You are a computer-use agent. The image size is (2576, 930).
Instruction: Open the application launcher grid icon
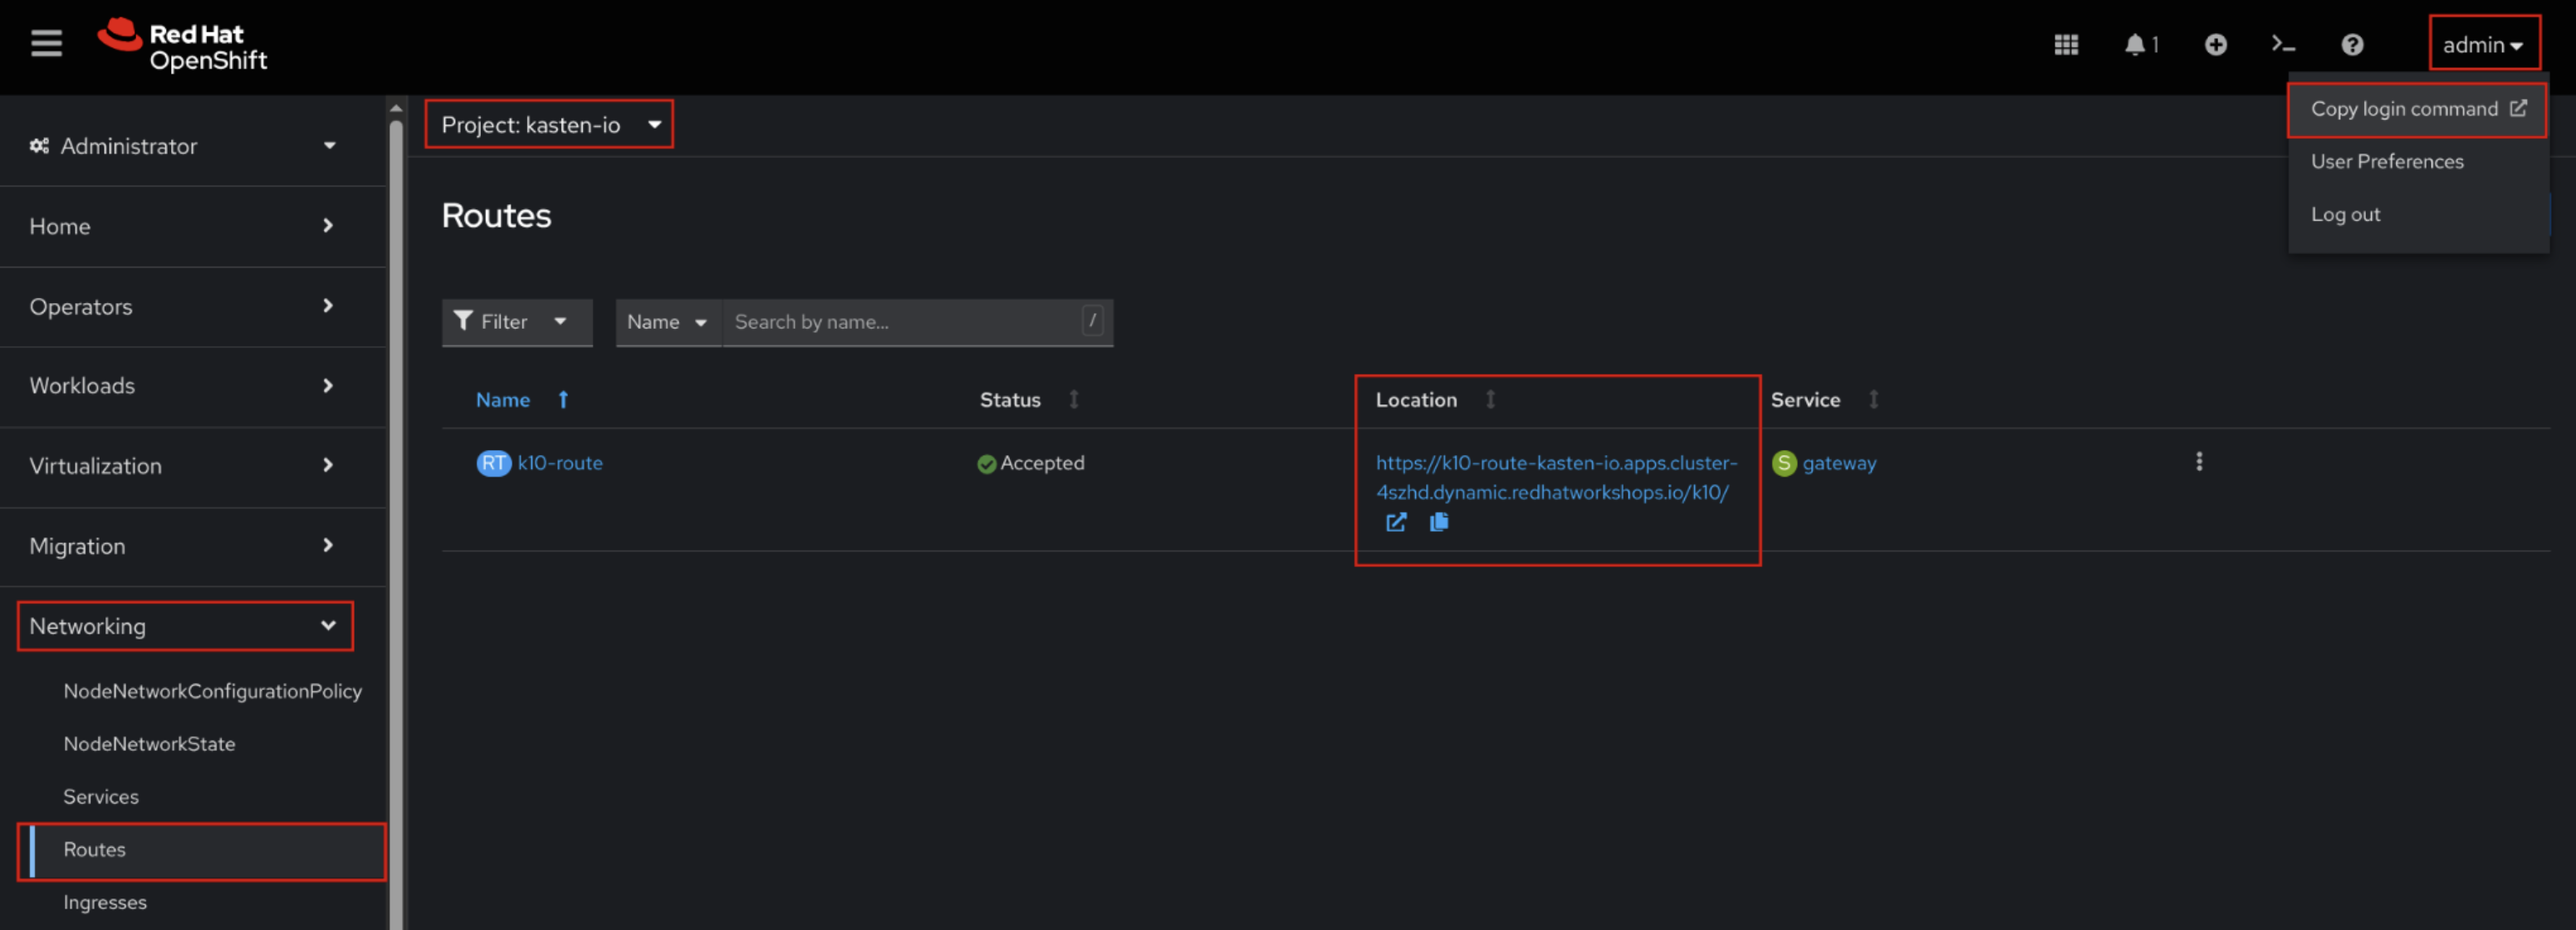[x=2066, y=45]
